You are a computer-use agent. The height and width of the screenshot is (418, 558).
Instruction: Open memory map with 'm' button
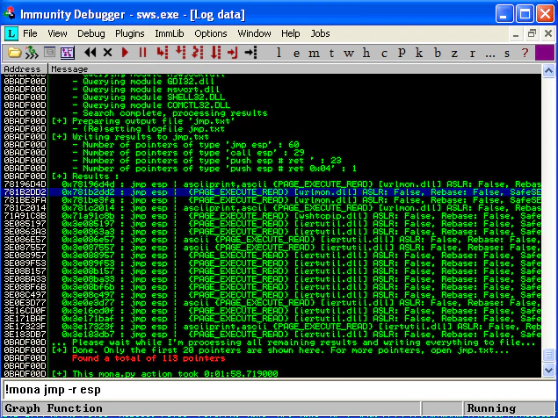314,53
